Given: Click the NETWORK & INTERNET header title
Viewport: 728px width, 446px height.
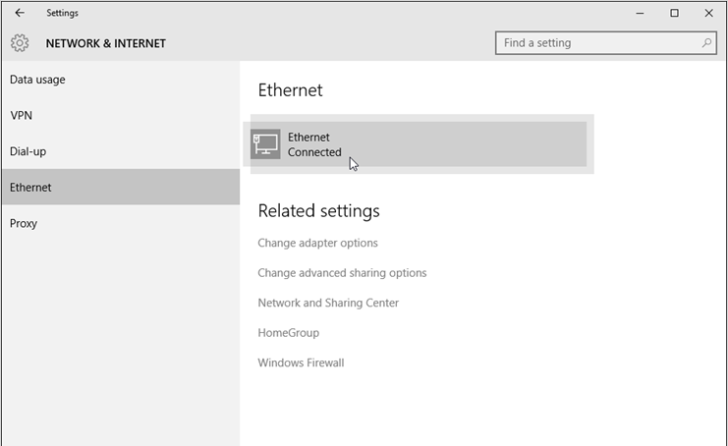Looking at the screenshot, I should pyautogui.click(x=105, y=43).
